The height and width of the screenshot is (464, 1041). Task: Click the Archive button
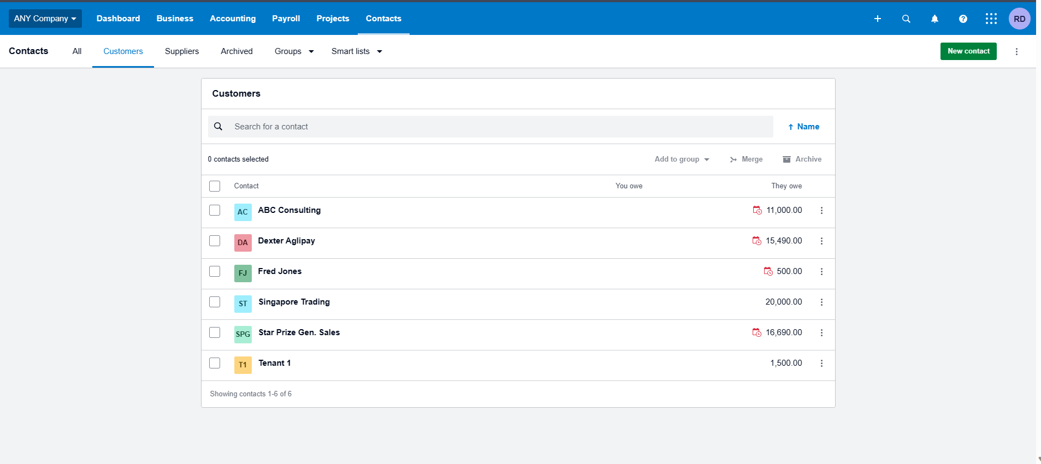802,159
